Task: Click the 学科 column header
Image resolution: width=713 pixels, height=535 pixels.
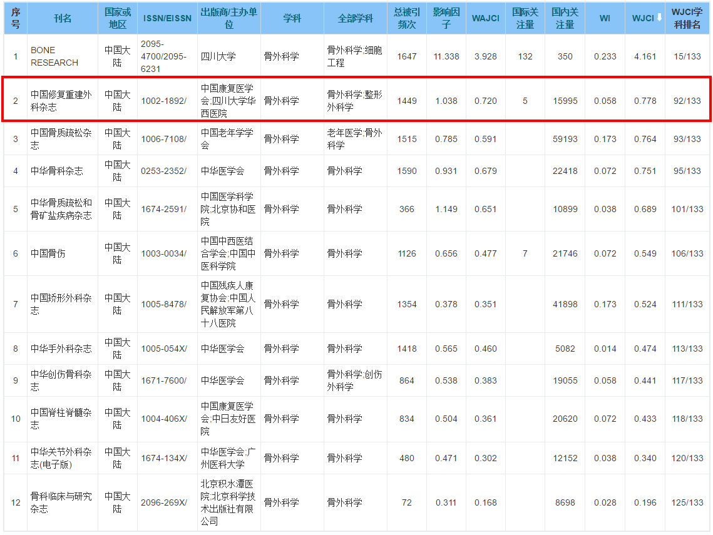Action: (292, 18)
